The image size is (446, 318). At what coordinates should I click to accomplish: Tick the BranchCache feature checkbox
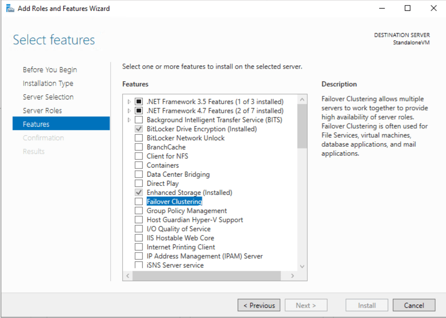[139, 147]
